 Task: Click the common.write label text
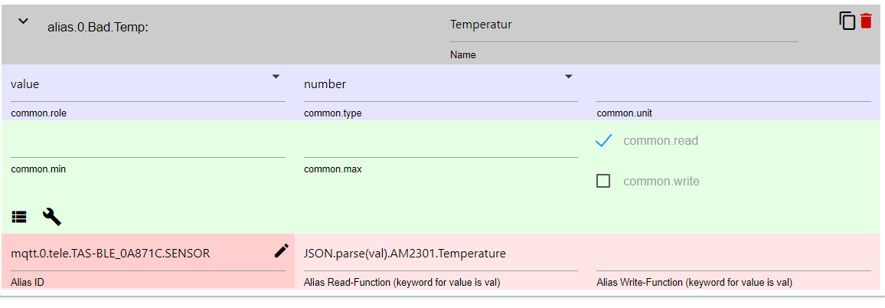coord(661,182)
